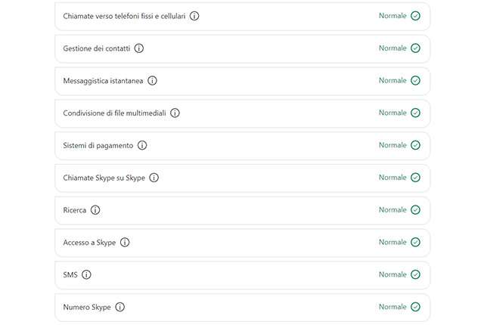This screenshot has width=484, height=325.
Task: Click the info icon next to Ricerca
Action: pyautogui.click(x=95, y=210)
